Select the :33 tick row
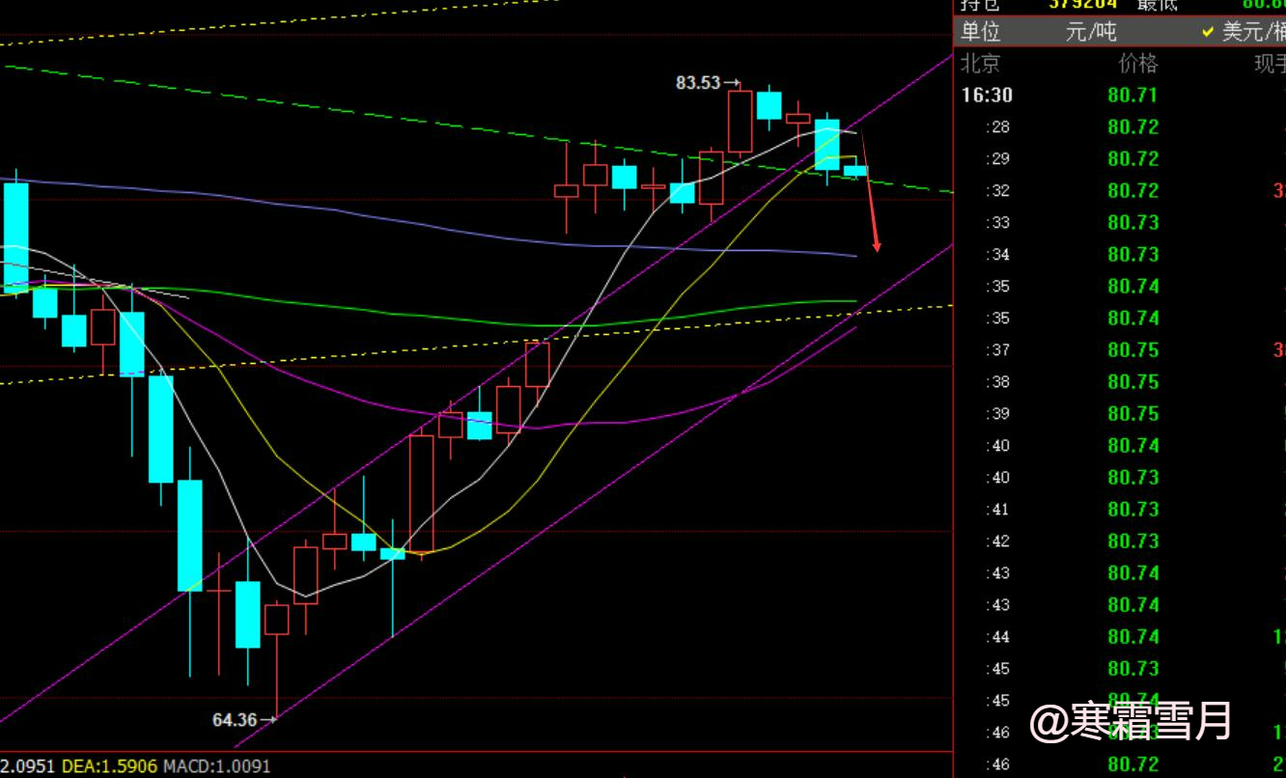 coord(1121,222)
